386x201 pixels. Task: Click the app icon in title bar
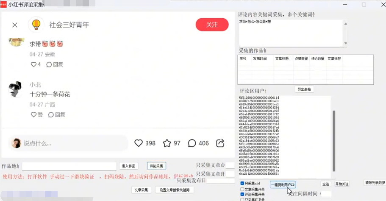pyautogui.click(x=4, y=4)
